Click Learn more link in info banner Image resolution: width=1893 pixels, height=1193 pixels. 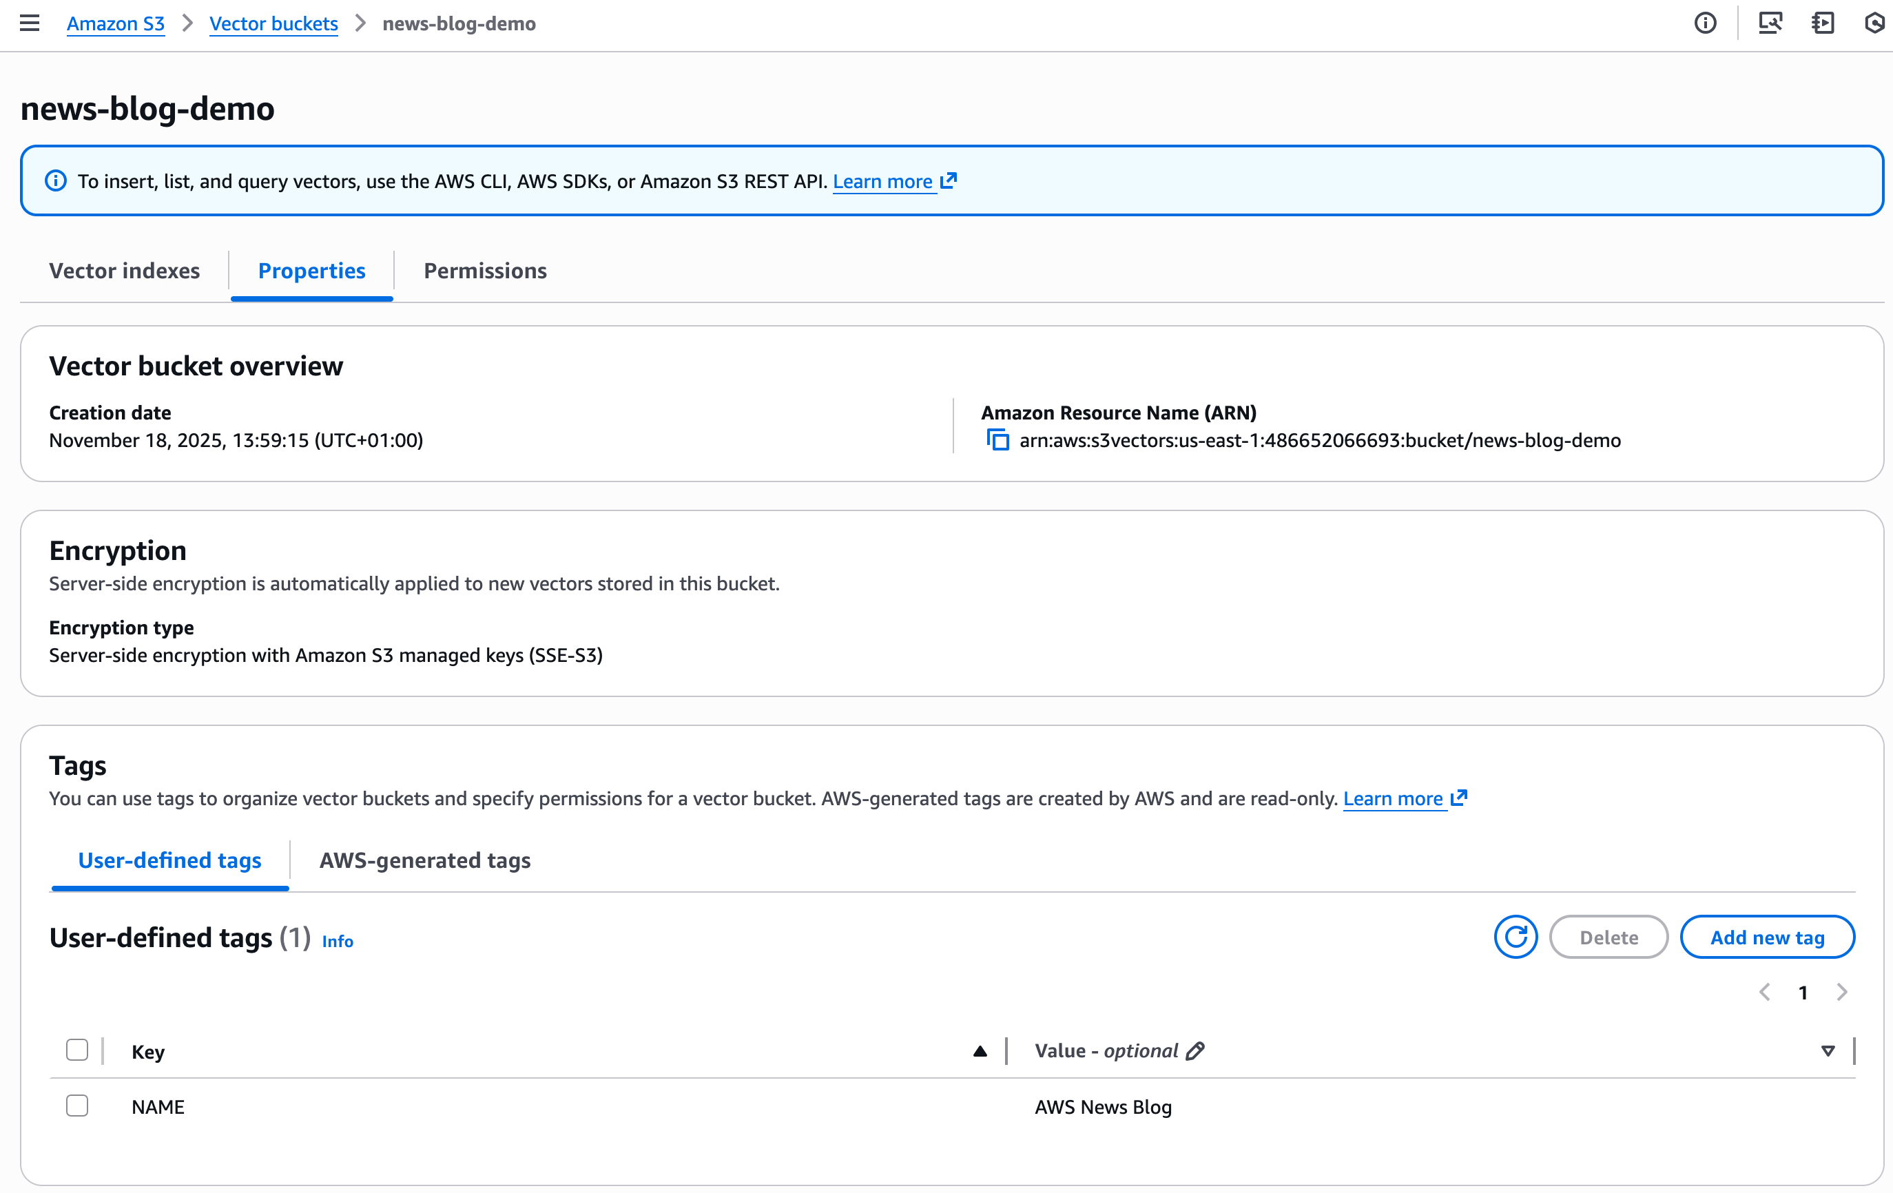[883, 182]
